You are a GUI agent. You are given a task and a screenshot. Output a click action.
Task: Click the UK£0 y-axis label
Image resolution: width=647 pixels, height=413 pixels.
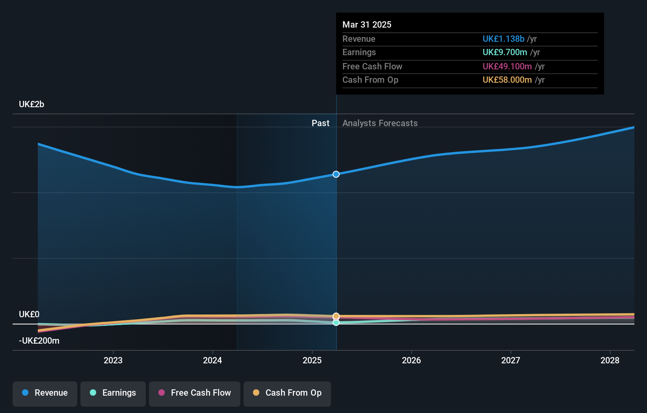click(29, 314)
